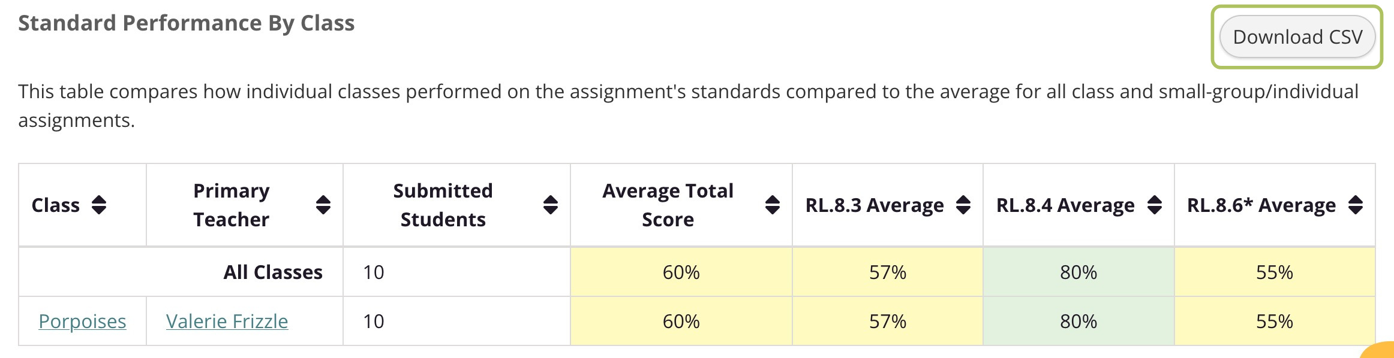The width and height of the screenshot is (1394, 358).
Task: Click the Download CSV button
Action: (x=1297, y=37)
